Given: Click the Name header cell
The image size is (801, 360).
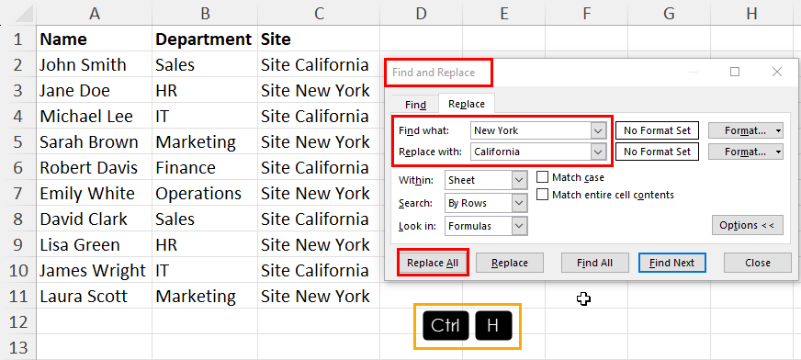Looking at the screenshot, I should tap(94, 39).
